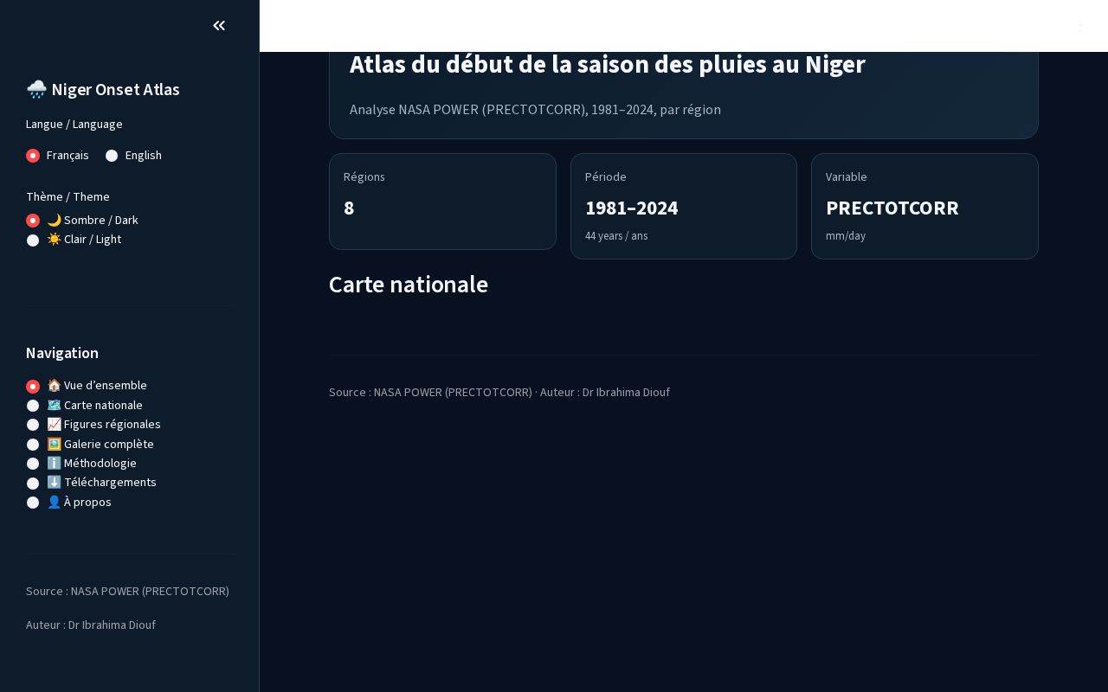Go to Carte nationale in the navigation
The height and width of the screenshot is (692, 1108).
pyautogui.click(x=85, y=406)
